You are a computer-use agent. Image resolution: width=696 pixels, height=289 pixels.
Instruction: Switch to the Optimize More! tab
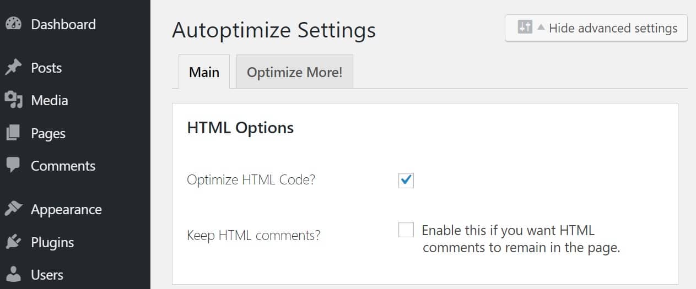pyautogui.click(x=294, y=72)
